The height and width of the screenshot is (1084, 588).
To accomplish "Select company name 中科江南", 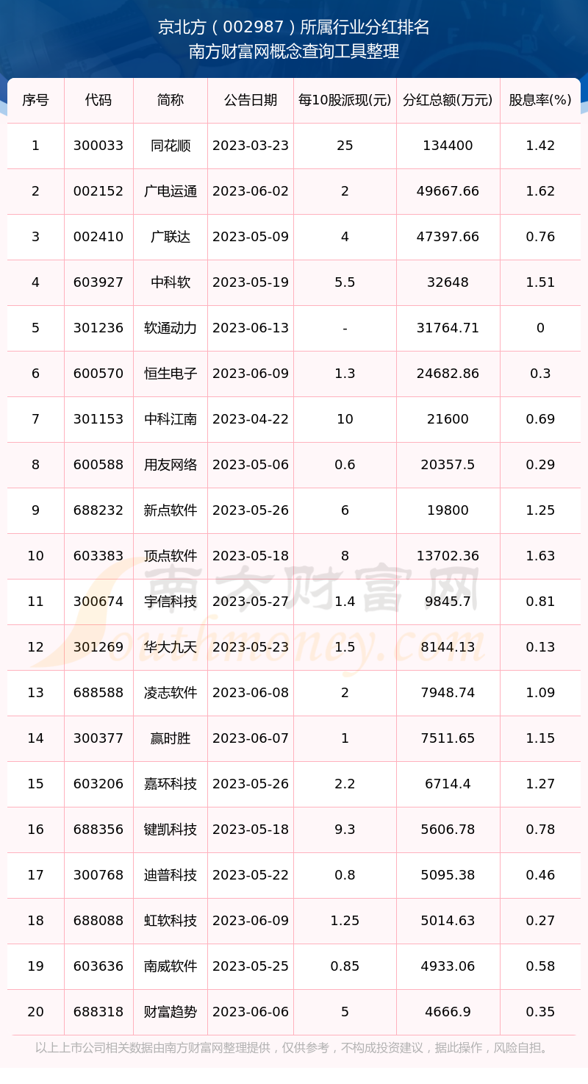I will click(x=171, y=419).
